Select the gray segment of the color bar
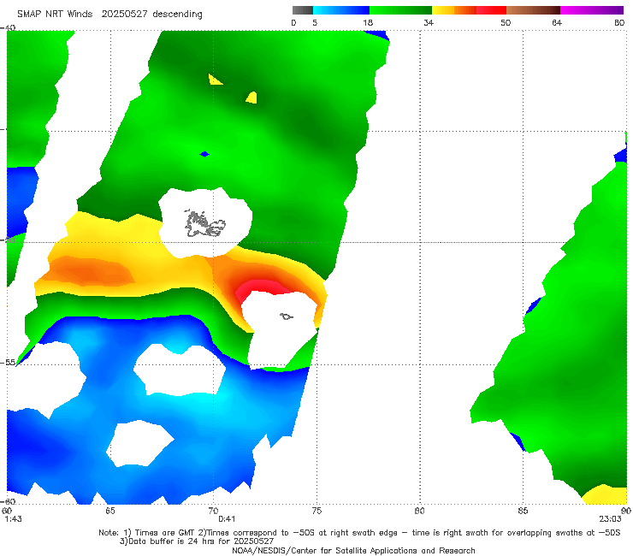The image size is (633, 556). tap(302, 10)
